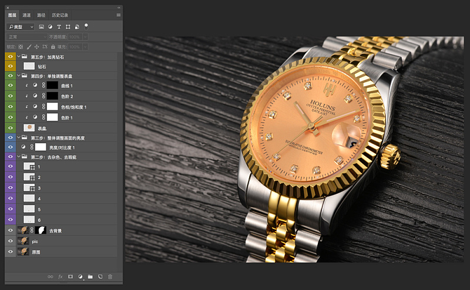
Task: Filter layers by type (T) icon
Action: (59, 26)
